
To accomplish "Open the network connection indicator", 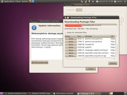I will (x=82, y=1).
